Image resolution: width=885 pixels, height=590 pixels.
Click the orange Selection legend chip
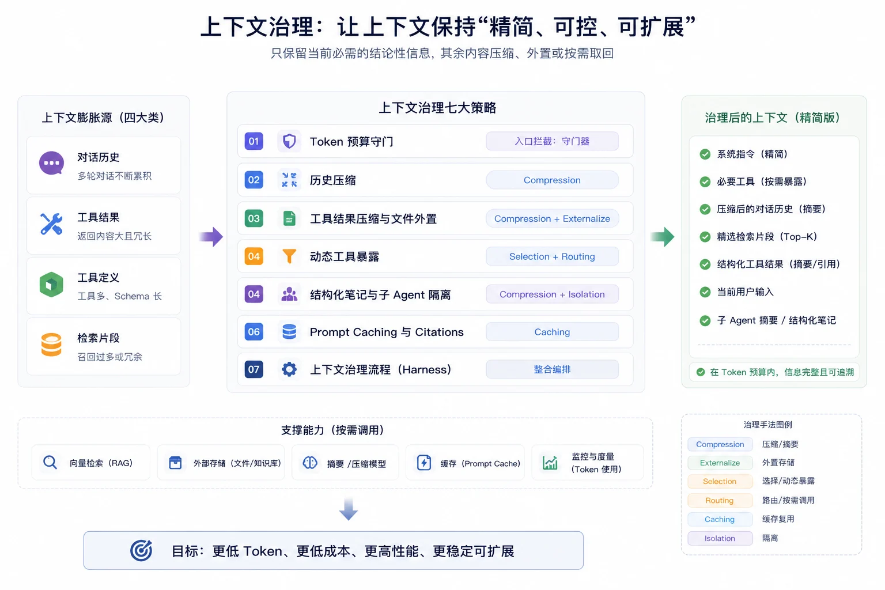[x=720, y=481]
